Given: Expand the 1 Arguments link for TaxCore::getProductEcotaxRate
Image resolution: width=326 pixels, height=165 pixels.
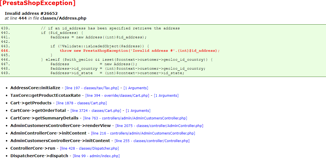Looking at the screenshot, I should pos(166,96).
